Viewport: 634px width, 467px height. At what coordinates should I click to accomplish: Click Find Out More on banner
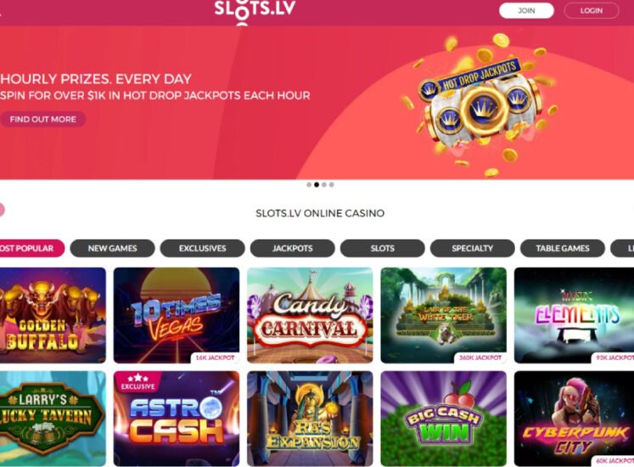click(x=42, y=120)
